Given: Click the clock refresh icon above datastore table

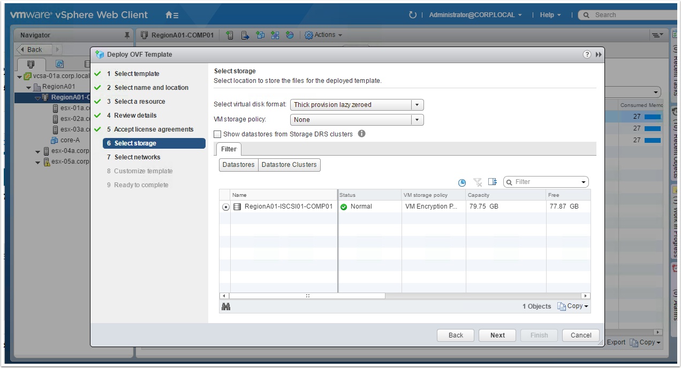Looking at the screenshot, I should 462,182.
